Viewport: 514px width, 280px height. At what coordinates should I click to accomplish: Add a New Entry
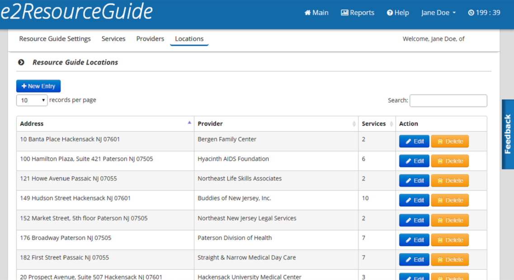pos(38,86)
